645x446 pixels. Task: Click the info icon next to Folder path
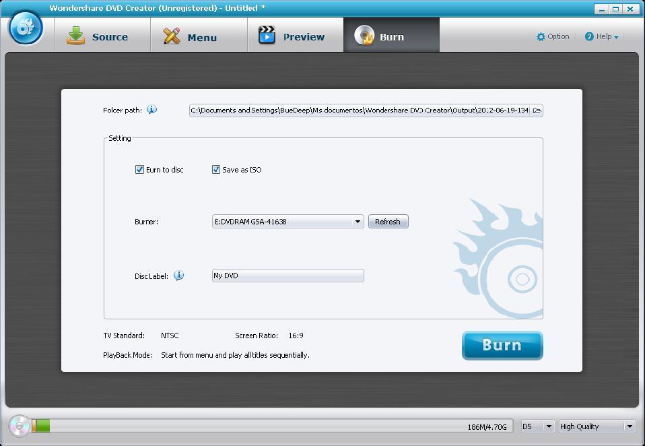(152, 109)
